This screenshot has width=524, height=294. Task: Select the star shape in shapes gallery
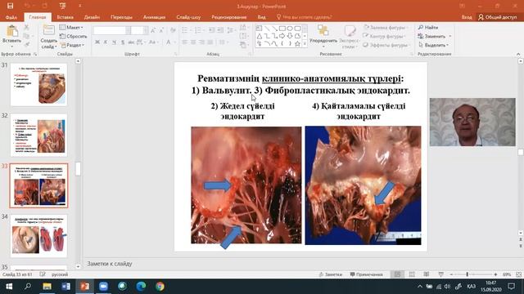(297, 43)
